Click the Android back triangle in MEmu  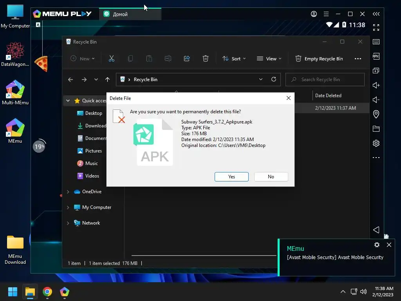pos(376,230)
